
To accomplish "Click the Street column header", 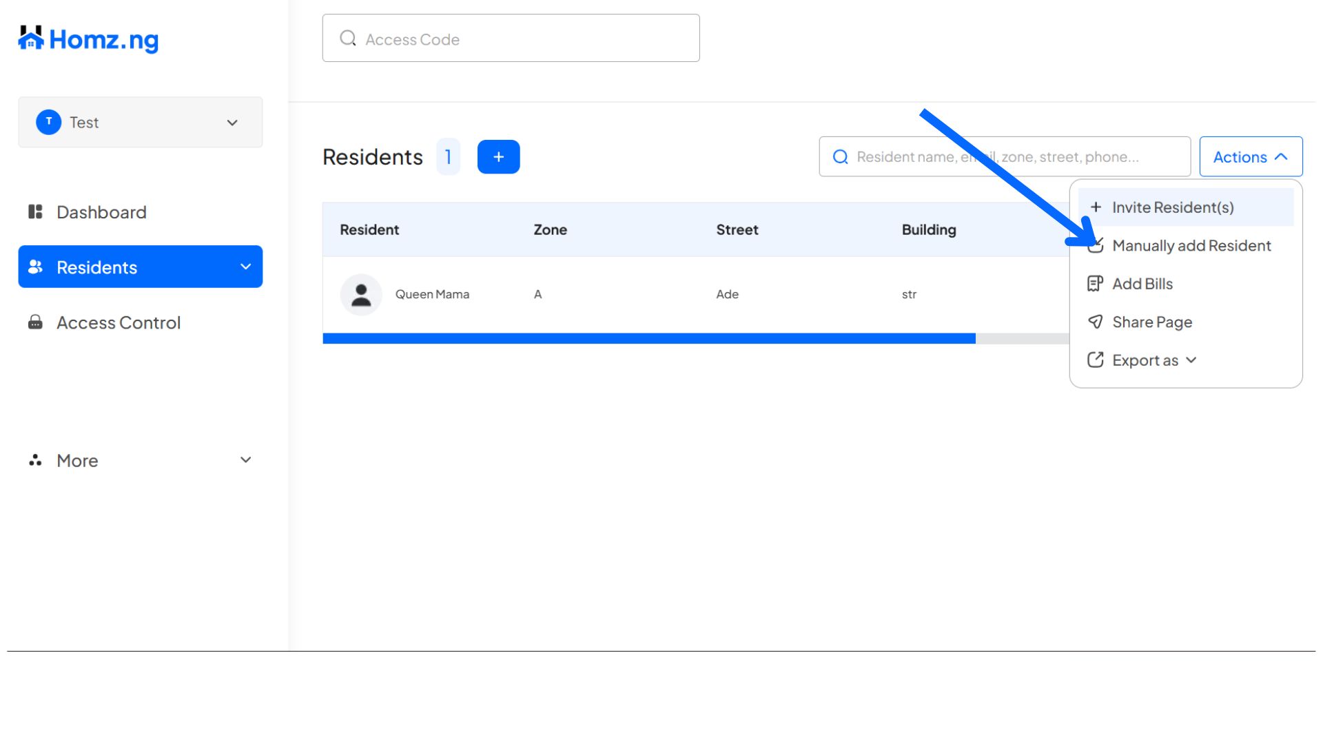I will click(737, 229).
